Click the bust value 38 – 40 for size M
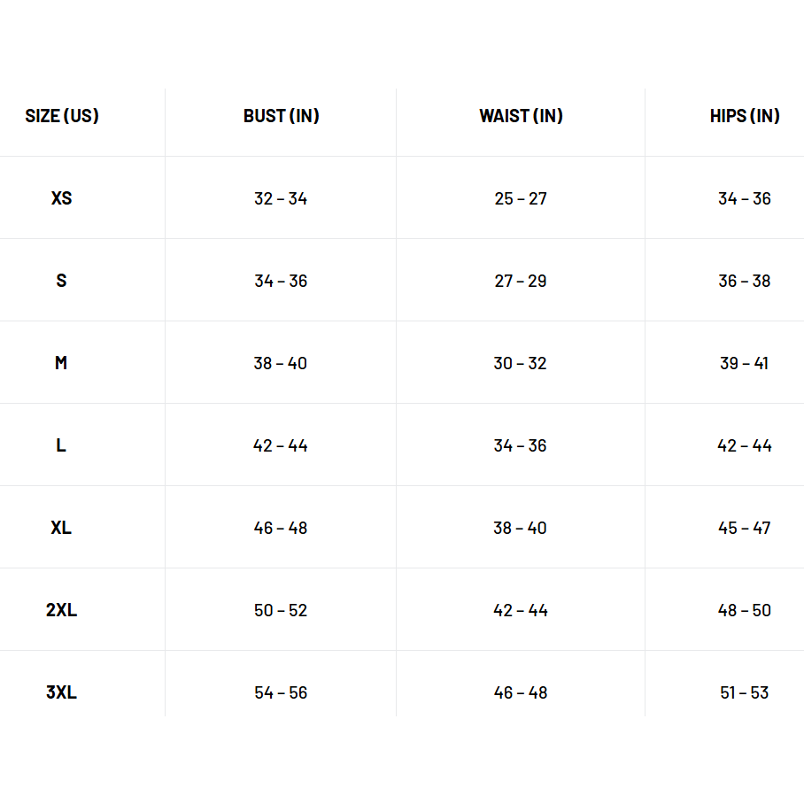Viewport: 804px width, 804px height. click(281, 363)
